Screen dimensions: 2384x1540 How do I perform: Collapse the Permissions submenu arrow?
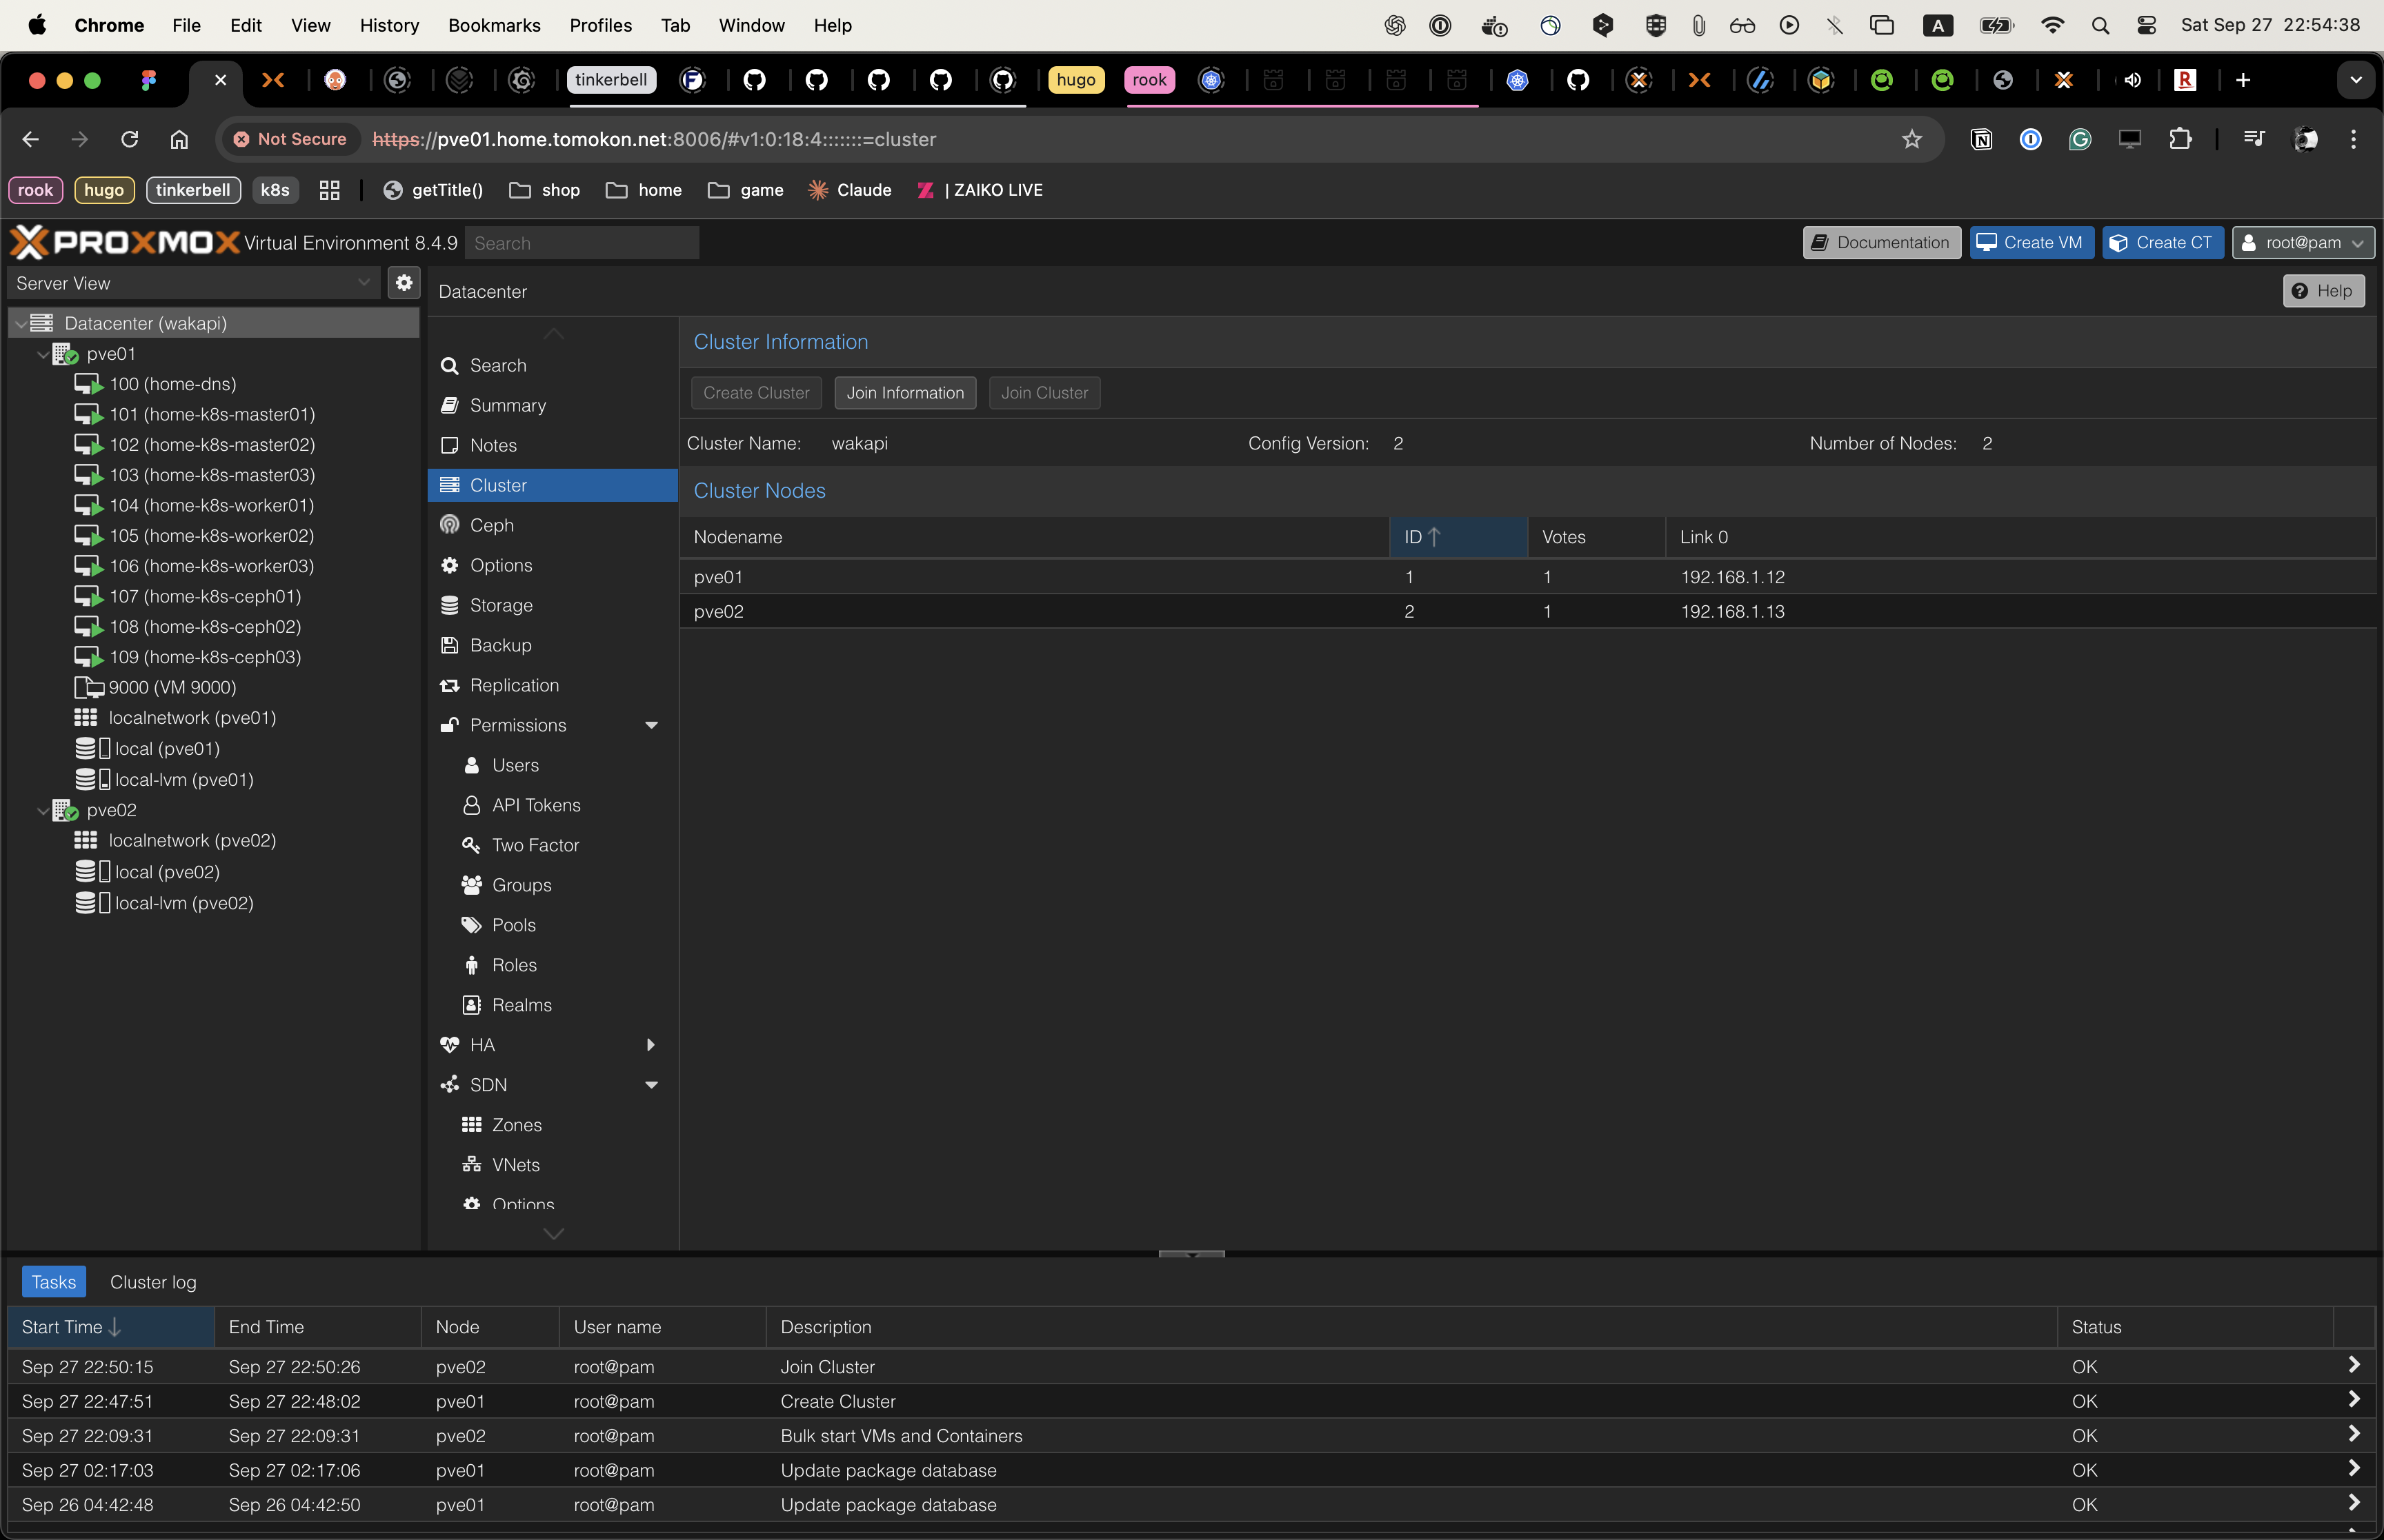[651, 725]
